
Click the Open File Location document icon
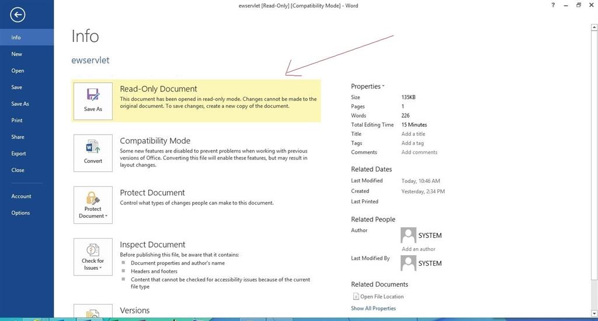[356, 297]
